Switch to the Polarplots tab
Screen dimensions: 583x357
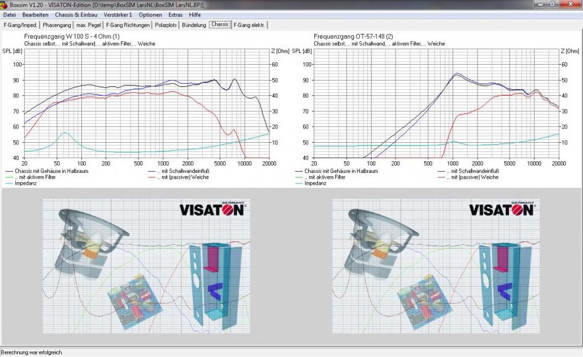(x=166, y=25)
